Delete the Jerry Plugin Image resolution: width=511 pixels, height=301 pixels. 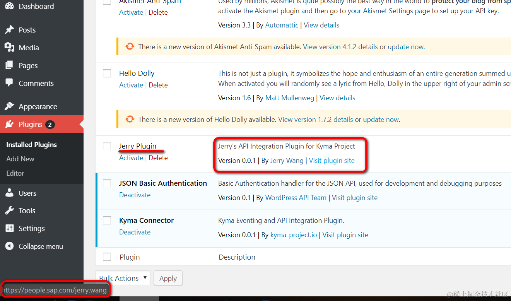pyautogui.click(x=158, y=158)
